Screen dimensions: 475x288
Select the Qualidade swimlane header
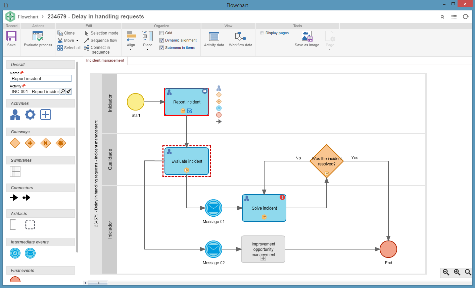pyautogui.click(x=109, y=159)
